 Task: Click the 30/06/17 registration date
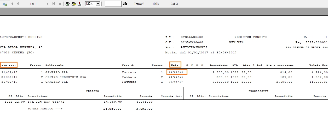pos(10,82)
